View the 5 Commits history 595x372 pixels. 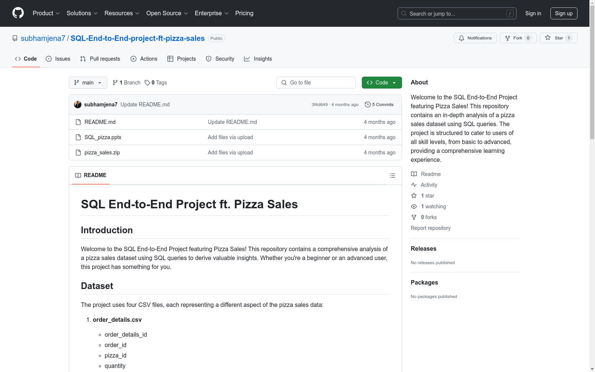pos(379,105)
